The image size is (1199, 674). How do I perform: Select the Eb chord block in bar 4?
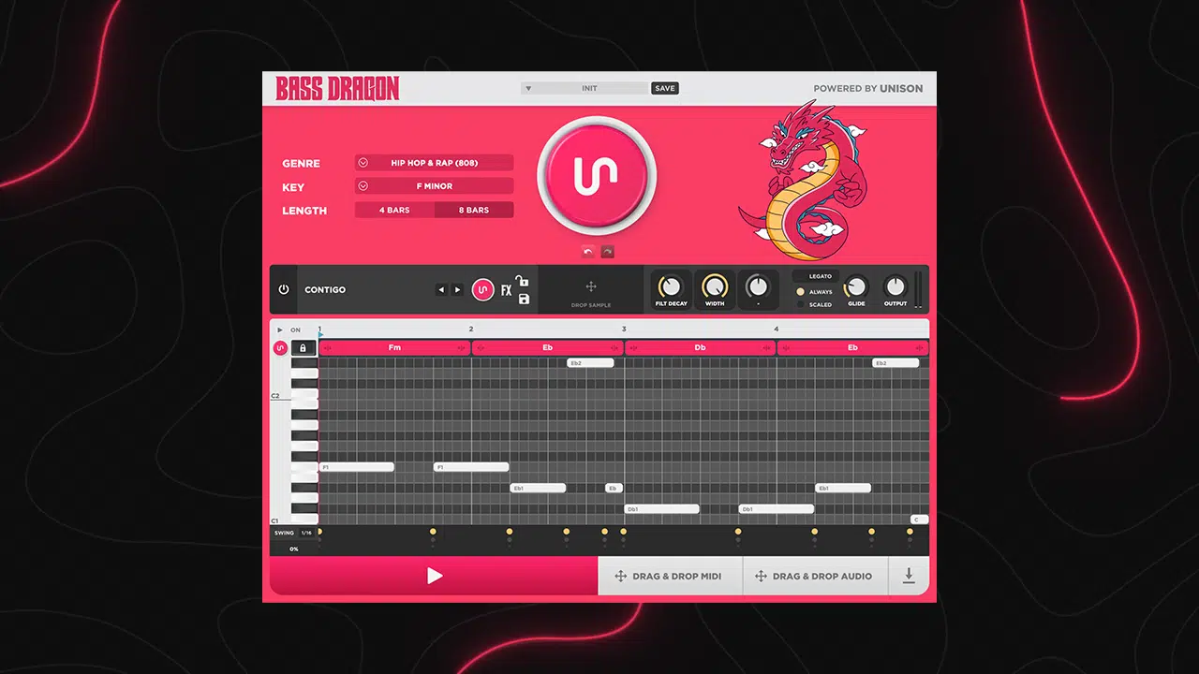point(853,347)
